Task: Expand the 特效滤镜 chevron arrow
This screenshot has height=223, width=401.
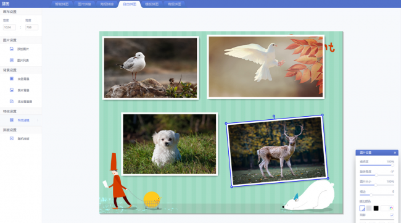Action: [38, 120]
